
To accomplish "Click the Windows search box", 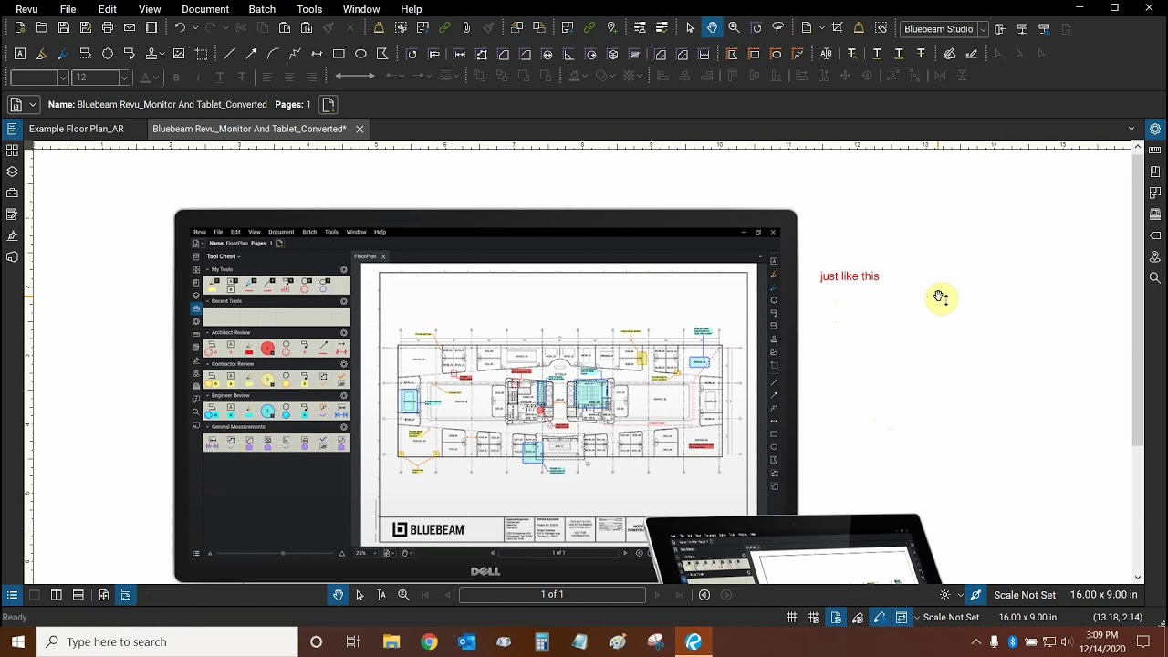I will coord(168,642).
